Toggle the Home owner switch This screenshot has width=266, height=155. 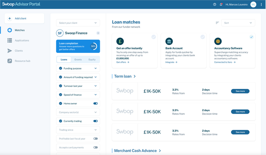[95, 103]
